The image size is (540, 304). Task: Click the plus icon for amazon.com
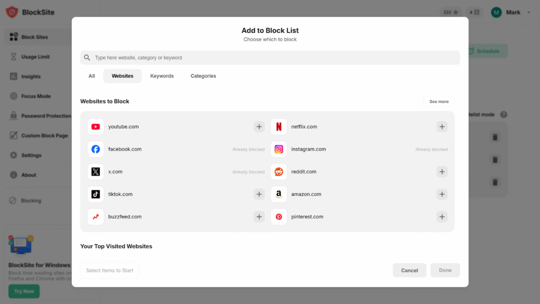442,194
